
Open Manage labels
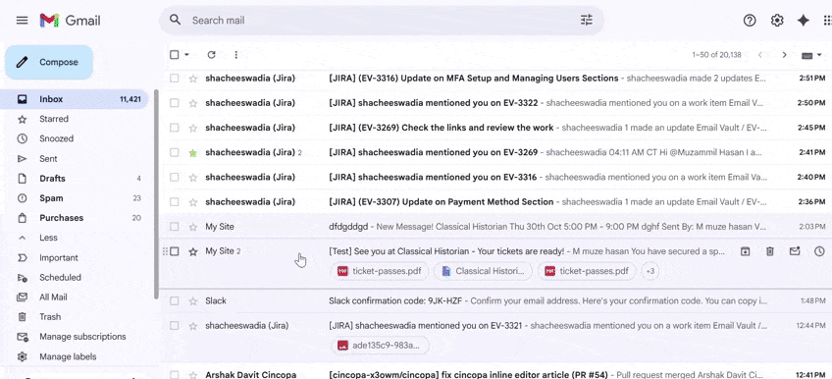76,356
